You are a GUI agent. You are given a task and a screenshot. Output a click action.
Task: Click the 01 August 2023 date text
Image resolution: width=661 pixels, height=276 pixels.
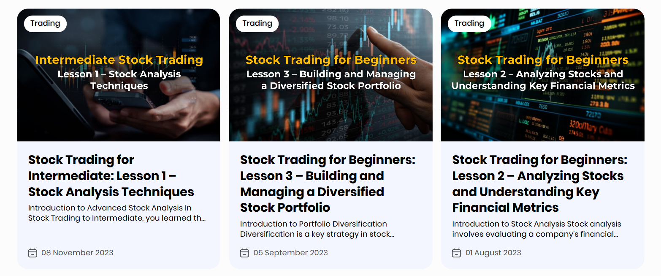(493, 253)
